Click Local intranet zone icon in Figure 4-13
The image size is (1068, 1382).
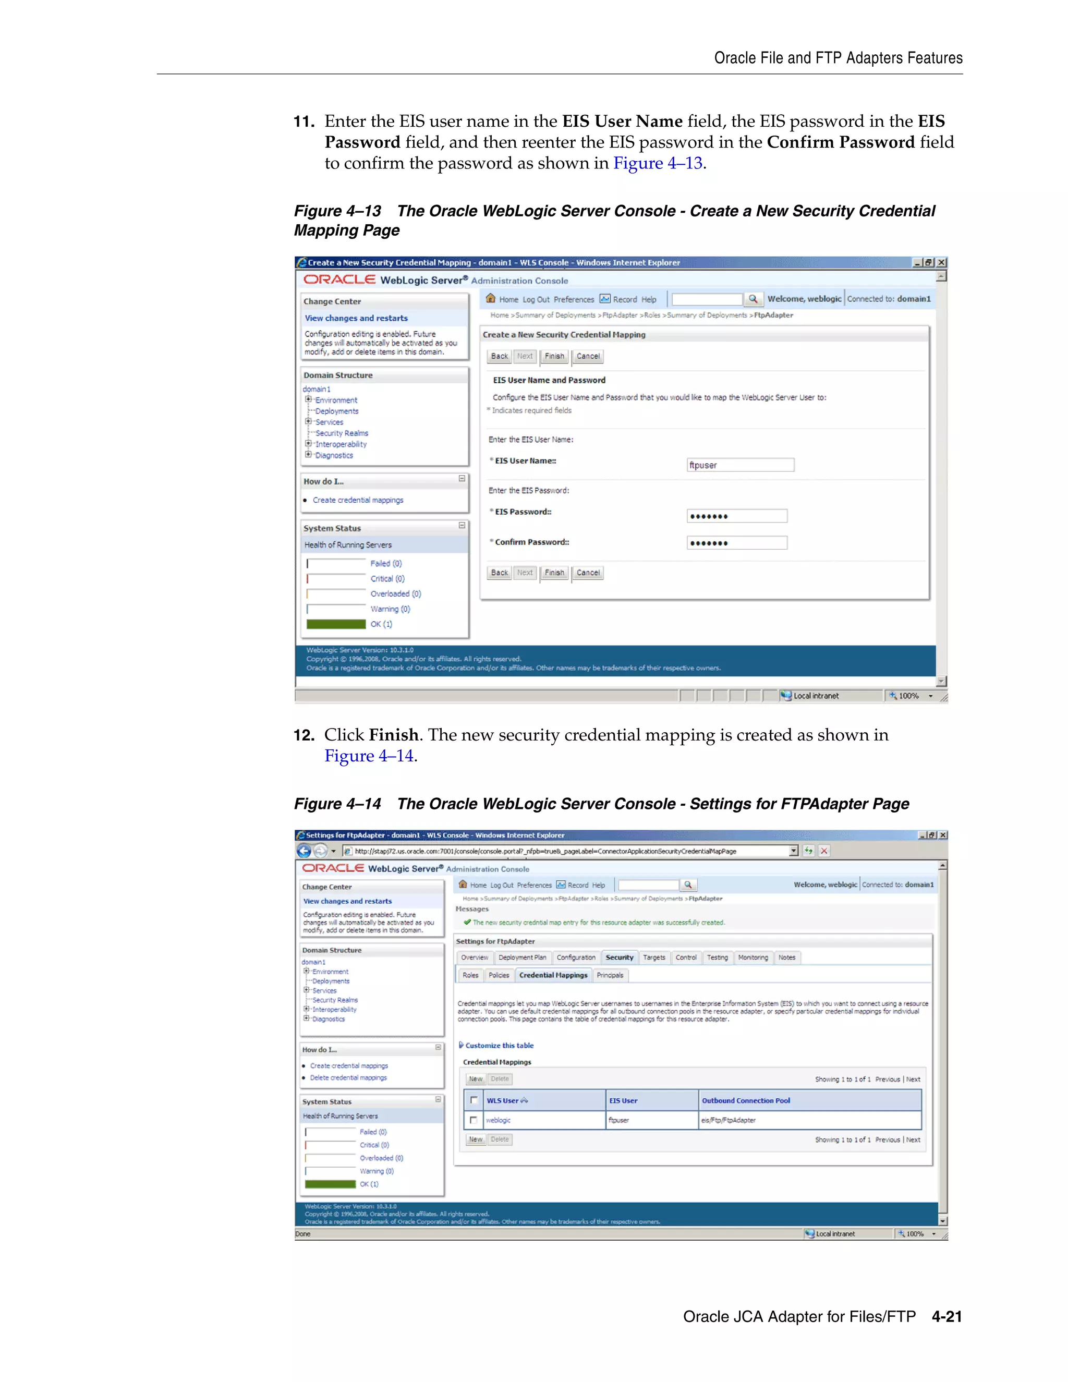point(786,695)
